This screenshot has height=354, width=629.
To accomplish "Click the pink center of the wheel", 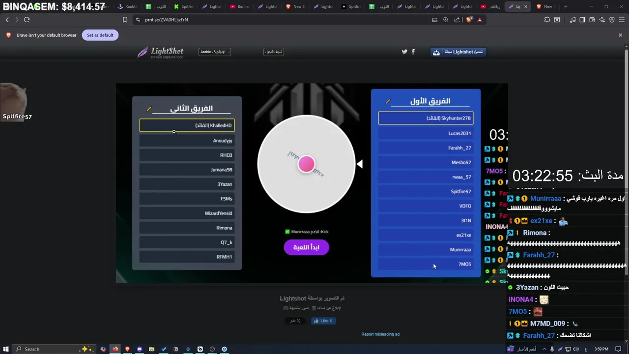I will 306,164.
